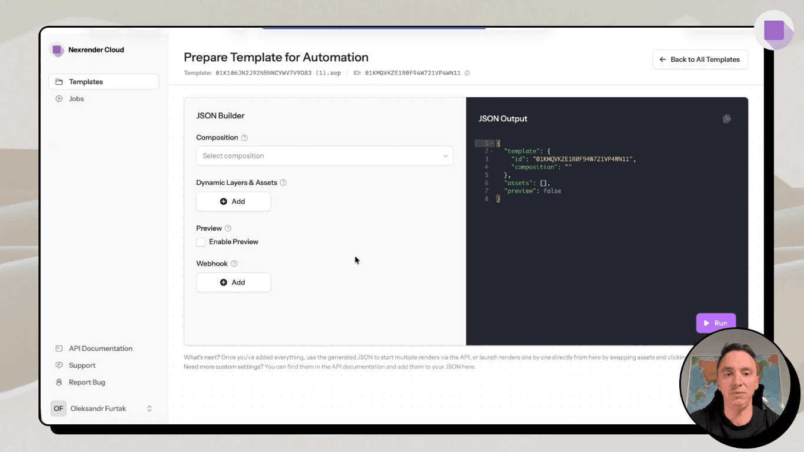This screenshot has width=804, height=452.
Task: Collapse the template object fold arrow on line 2
Action: tap(492, 151)
